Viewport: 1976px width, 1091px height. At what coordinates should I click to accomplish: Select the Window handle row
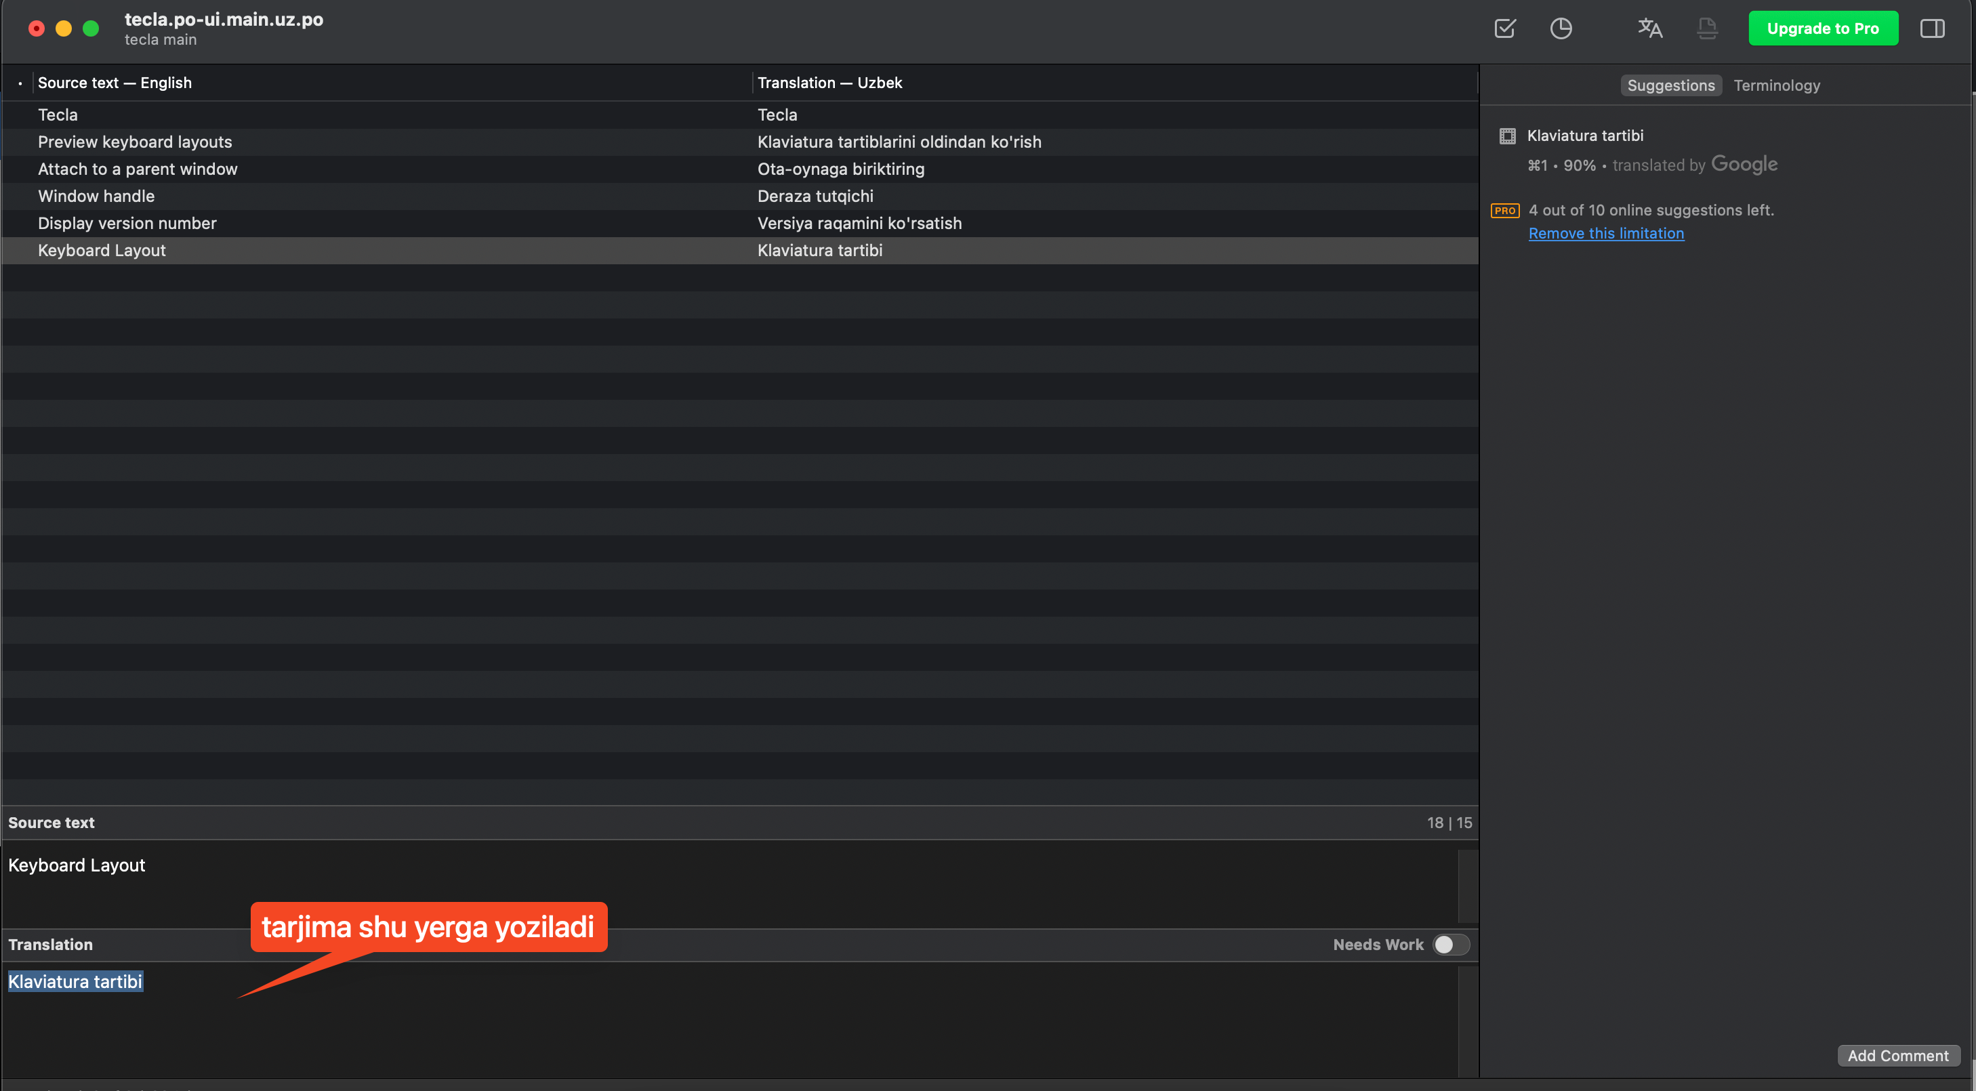click(97, 197)
